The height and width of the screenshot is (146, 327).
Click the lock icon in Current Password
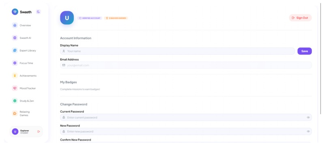click(64, 118)
